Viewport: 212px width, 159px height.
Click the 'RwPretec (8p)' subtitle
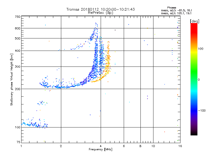click(100, 13)
